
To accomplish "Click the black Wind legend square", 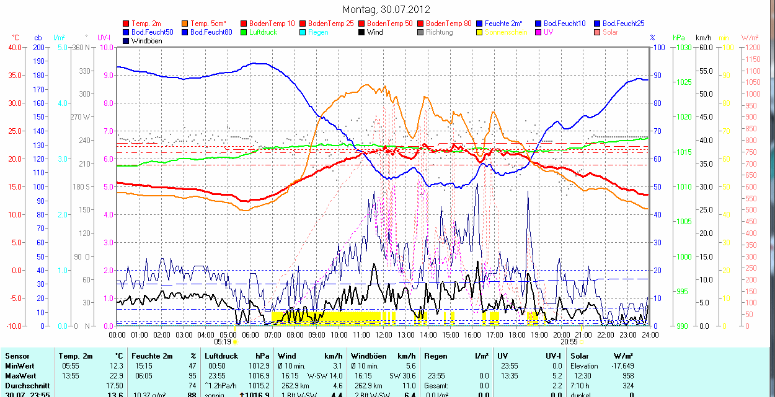I will click(x=362, y=32).
